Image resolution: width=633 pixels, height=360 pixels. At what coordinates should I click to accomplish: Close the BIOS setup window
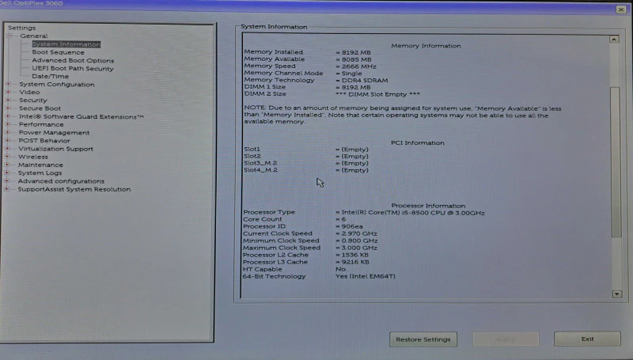pyautogui.click(x=621, y=9)
